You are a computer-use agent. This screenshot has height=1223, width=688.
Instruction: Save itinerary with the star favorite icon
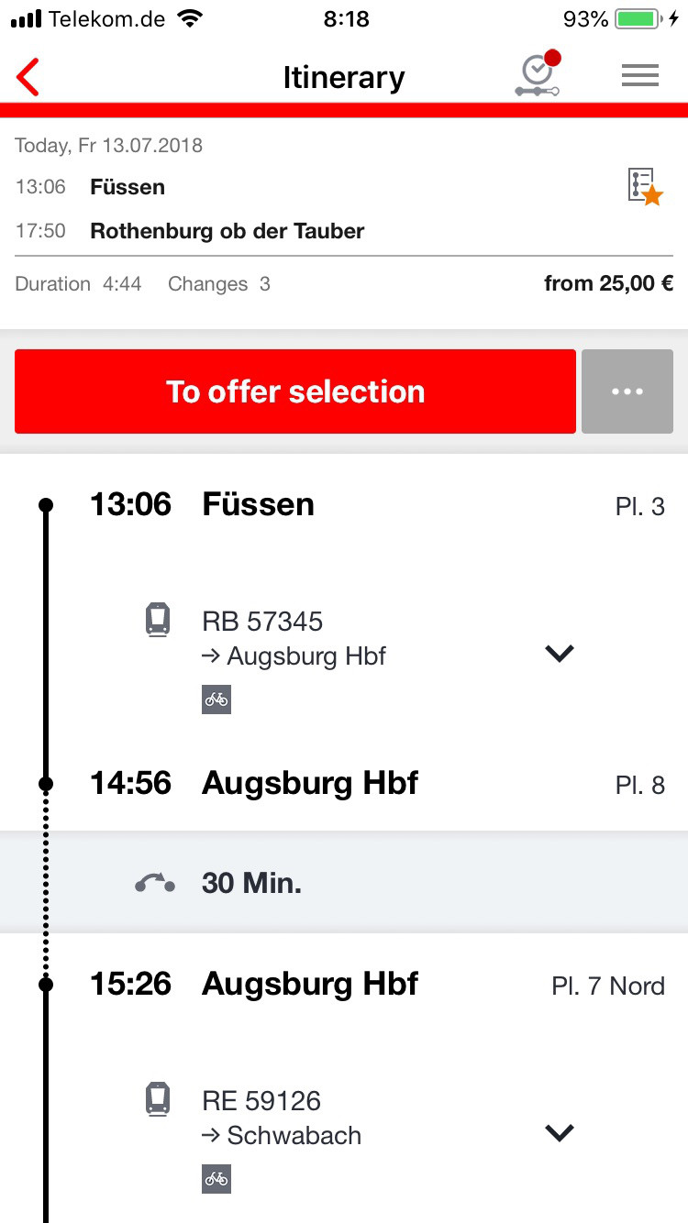[x=645, y=187]
